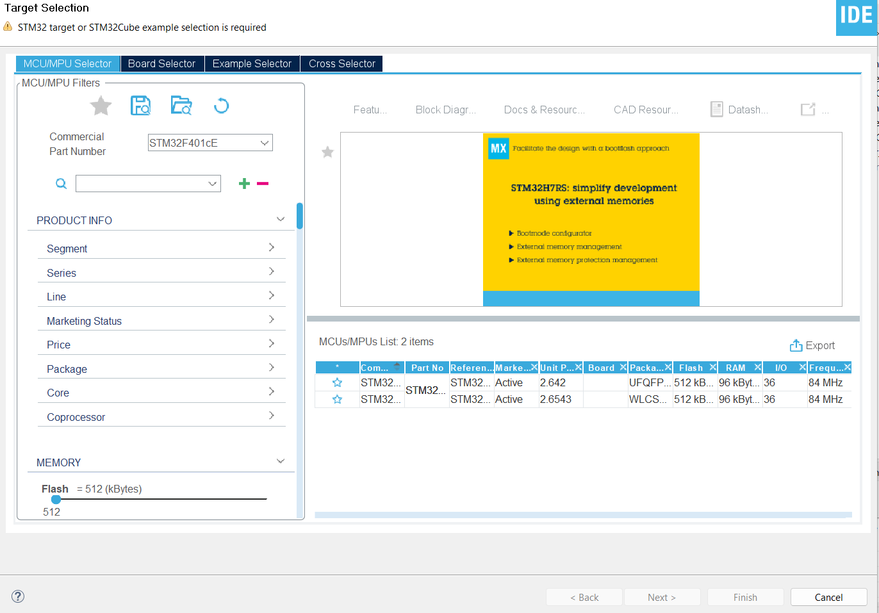Image resolution: width=879 pixels, height=613 pixels.
Task: Expand the Price filter
Action: [272, 343]
